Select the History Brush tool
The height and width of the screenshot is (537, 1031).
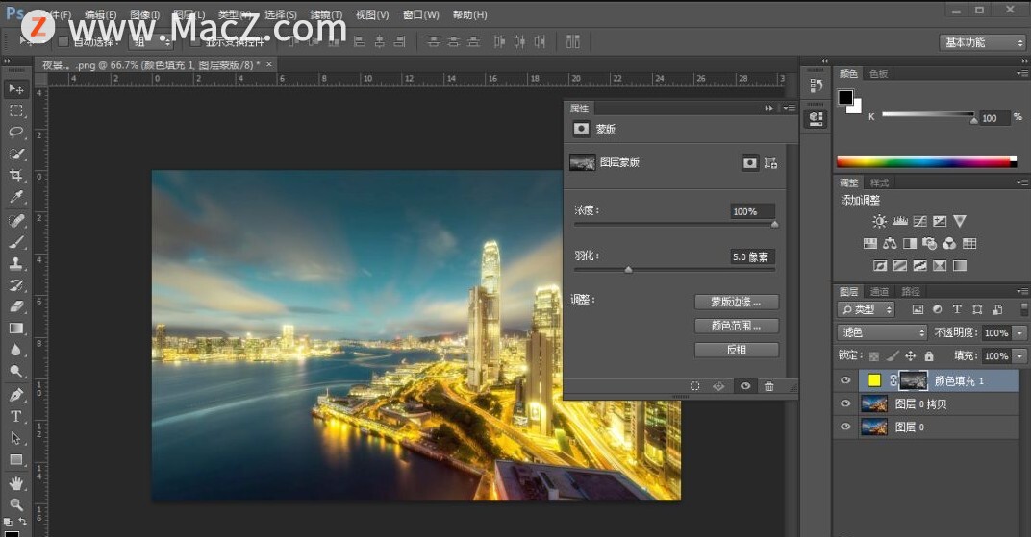15,285
